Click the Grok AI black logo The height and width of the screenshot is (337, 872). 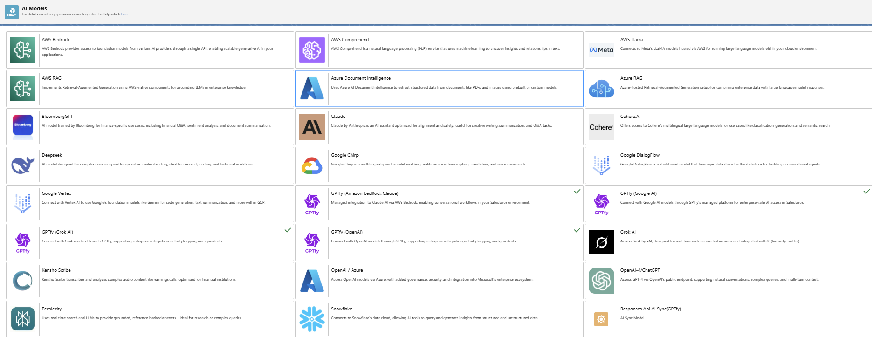click(601, 242)
